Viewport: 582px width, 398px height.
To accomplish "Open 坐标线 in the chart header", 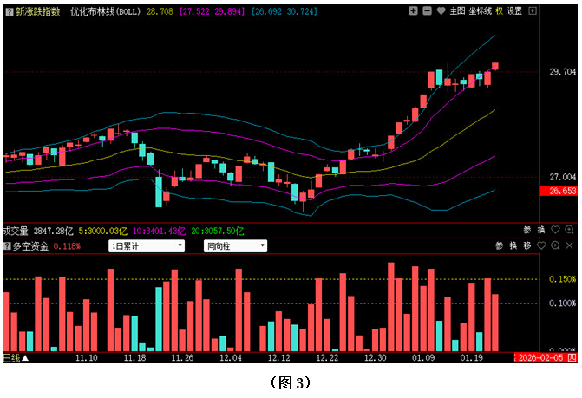I will pos(482,11).
